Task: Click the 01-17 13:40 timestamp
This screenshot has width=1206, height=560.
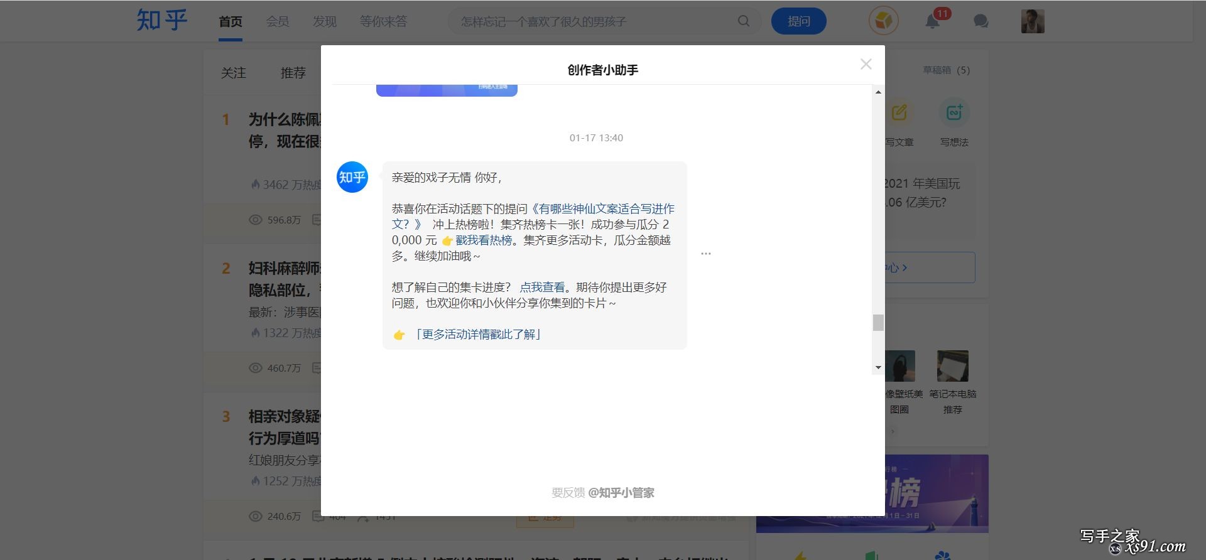Action: (596, 138)
